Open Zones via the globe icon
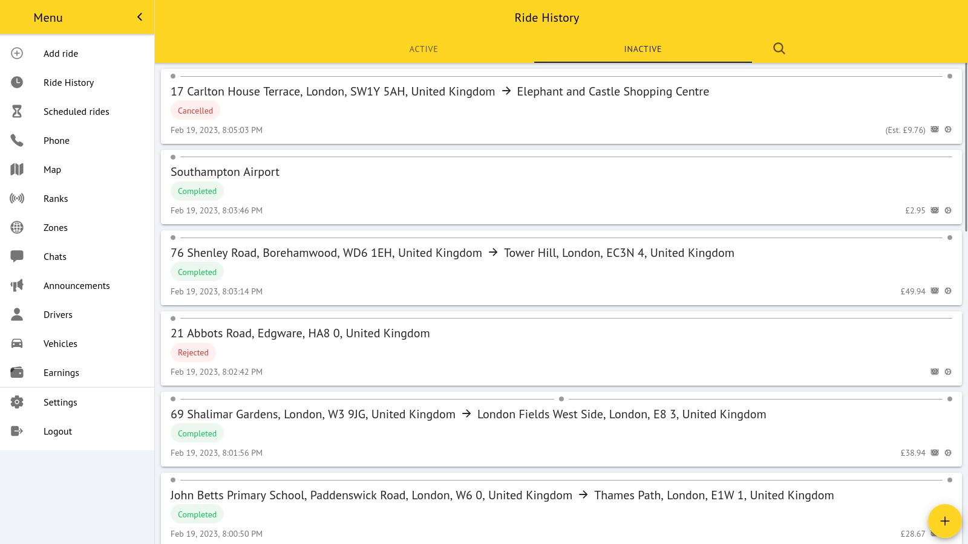Image resolution: width=968 pixels, height=544 pixels. pyautogui.click(x=17, y=227)
